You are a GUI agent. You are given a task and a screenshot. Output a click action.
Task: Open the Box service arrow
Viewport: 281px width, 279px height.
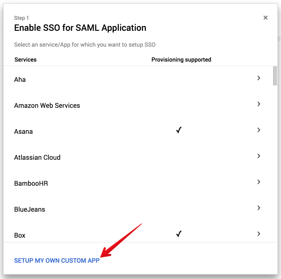[259, 234]
